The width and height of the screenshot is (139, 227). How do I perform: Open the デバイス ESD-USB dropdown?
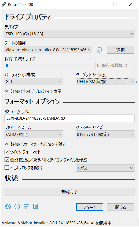click(69, 34)
